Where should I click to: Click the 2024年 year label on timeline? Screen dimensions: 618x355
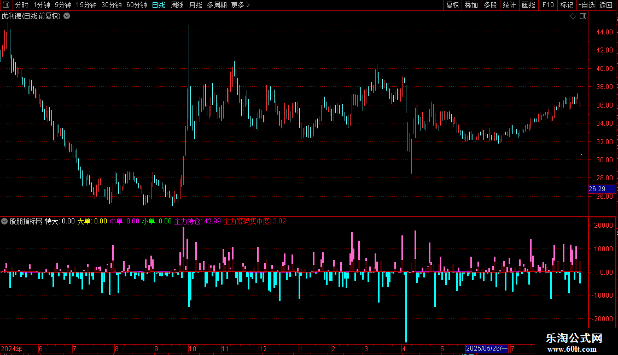click(x=11, y=348)
